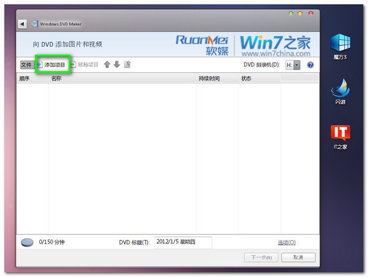Click the yellow window control button

(300, 13)
